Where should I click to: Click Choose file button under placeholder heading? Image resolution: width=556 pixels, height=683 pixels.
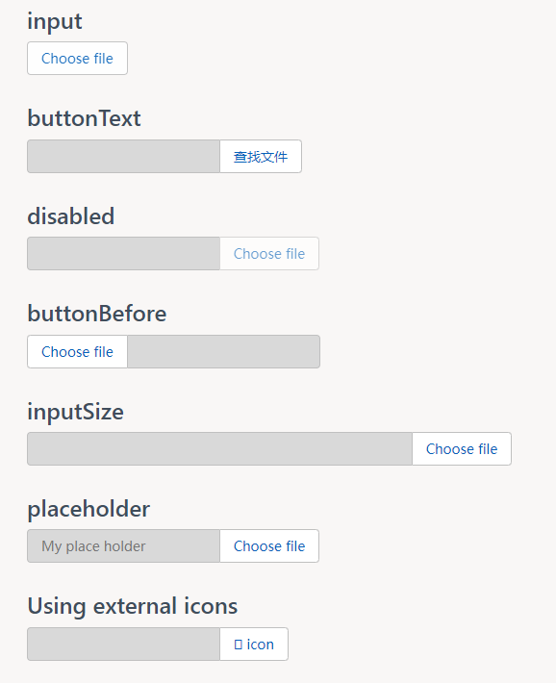[x=269, y=545]
